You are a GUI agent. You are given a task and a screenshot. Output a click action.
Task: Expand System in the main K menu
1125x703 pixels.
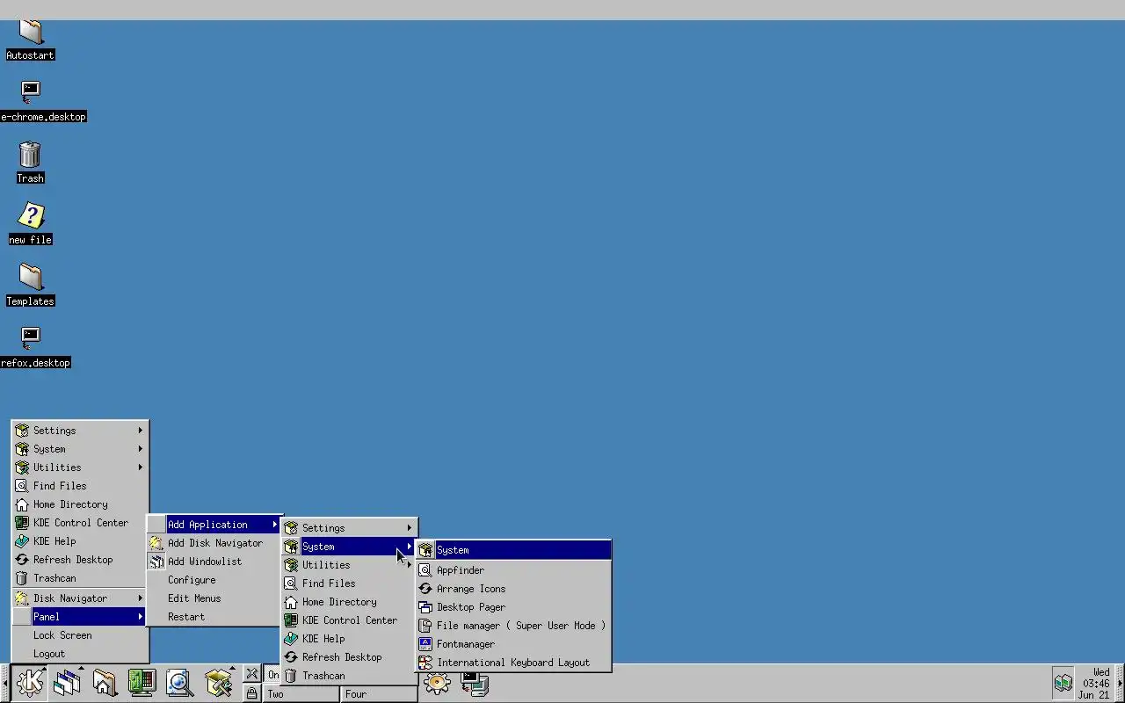click(x=80, y=449)
